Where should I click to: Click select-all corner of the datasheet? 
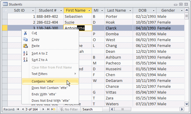5,10
